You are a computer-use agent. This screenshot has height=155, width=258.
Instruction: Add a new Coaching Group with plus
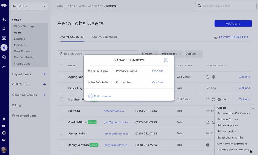coord(45,95)
